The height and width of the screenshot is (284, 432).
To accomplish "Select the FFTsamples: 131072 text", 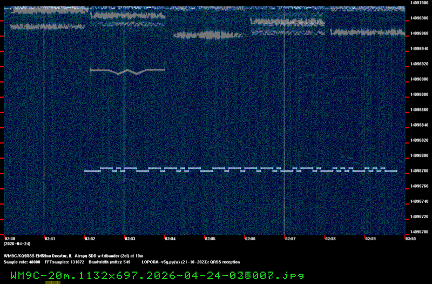I will 64,262.
